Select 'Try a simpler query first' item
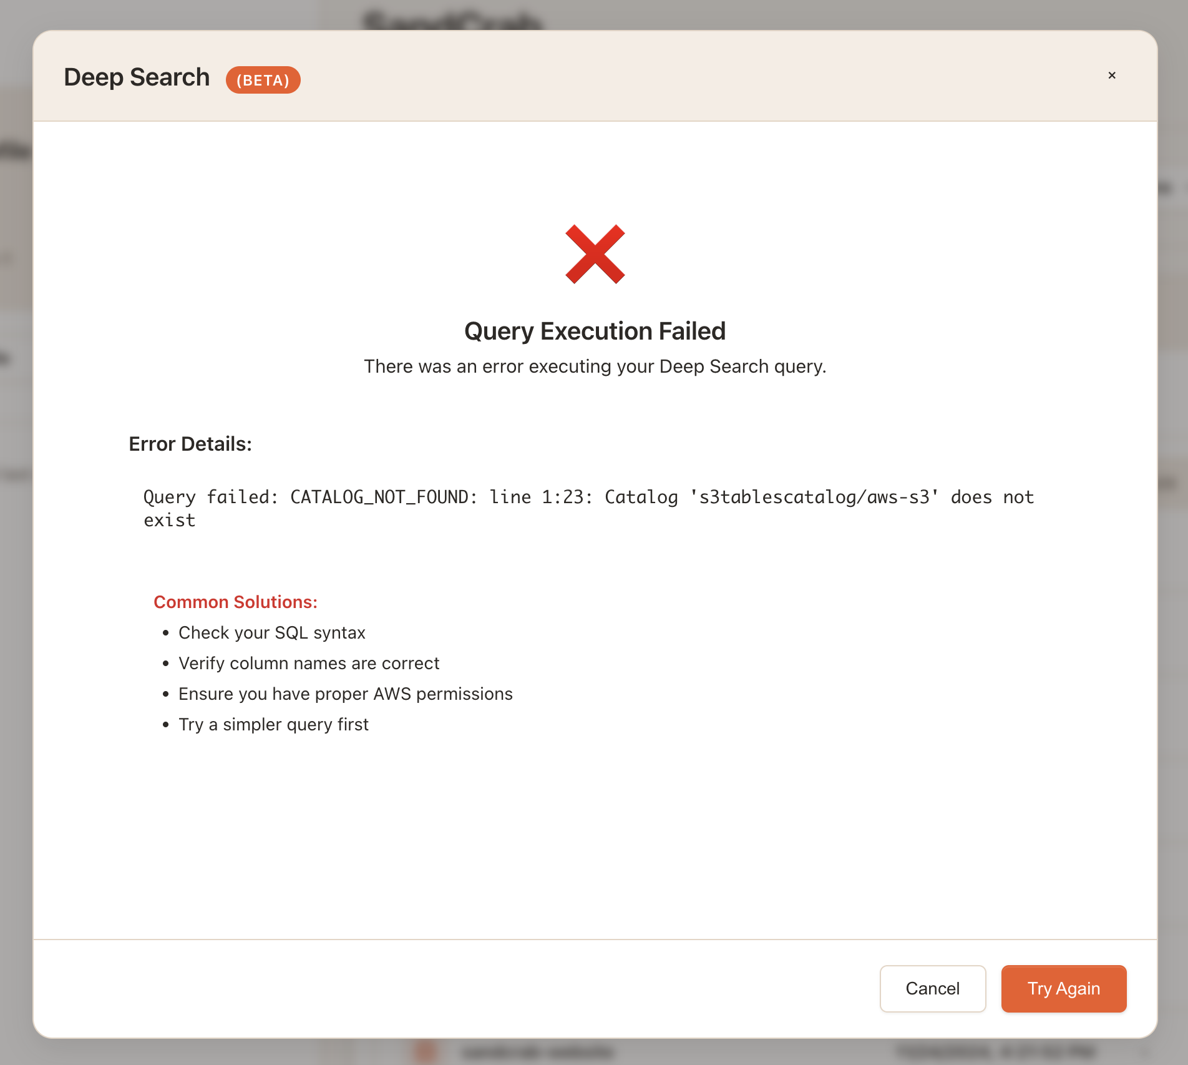This screenshot has height=1065, width=1188. 273,724
